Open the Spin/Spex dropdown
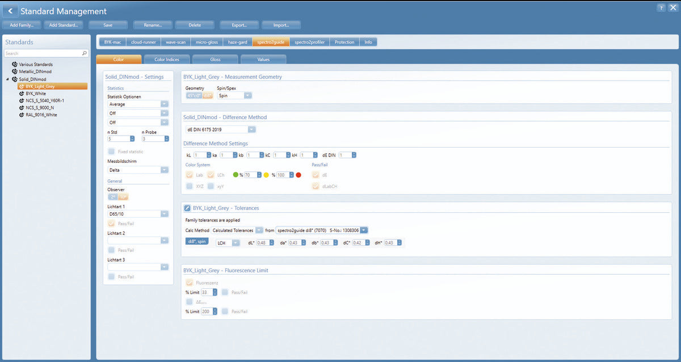The height and width of the screenshot is (362, 681). pos(247,95)
